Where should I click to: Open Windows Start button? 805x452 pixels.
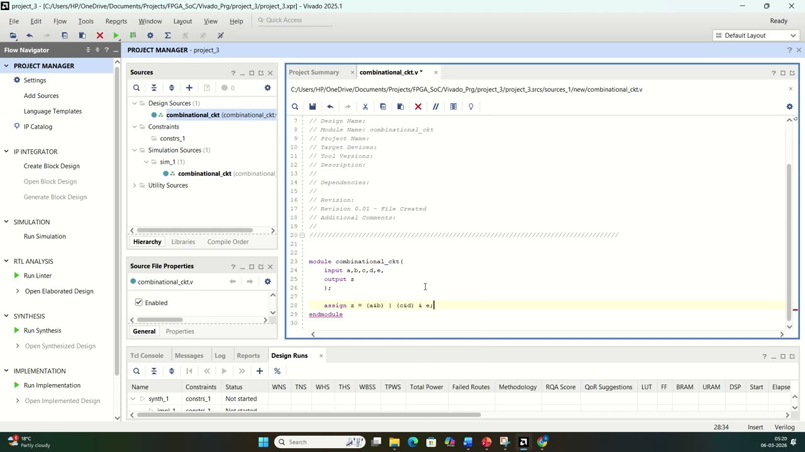point(264,442)
